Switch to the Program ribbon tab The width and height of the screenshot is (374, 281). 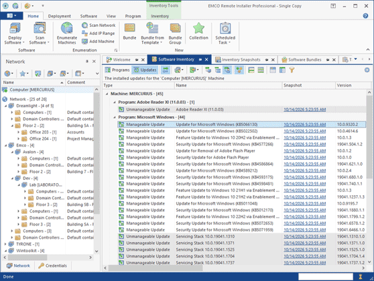point(133,16)
